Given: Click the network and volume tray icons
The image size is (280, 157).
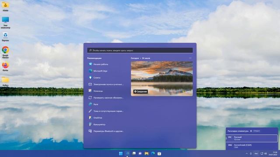Looking at the screenshot, I should pos(264,154).
